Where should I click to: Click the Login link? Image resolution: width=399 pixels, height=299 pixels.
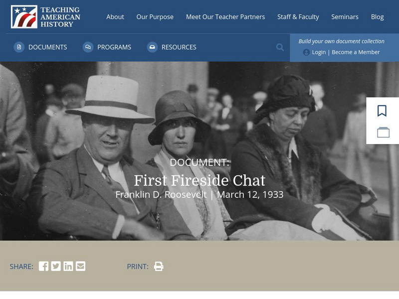click(319, 52)
